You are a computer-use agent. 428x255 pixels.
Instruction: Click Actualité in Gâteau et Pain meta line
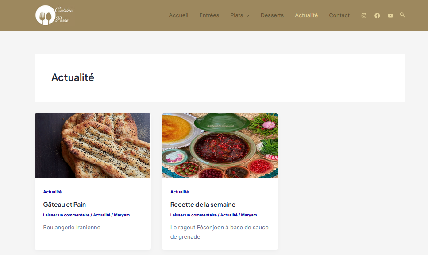click(102, 215)
